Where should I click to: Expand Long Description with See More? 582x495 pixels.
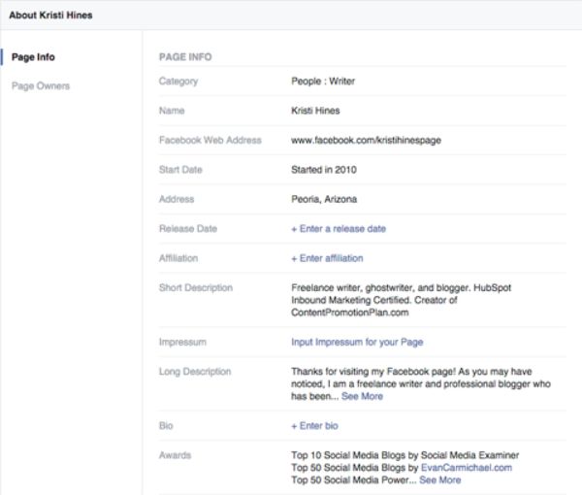click(362, 396)
